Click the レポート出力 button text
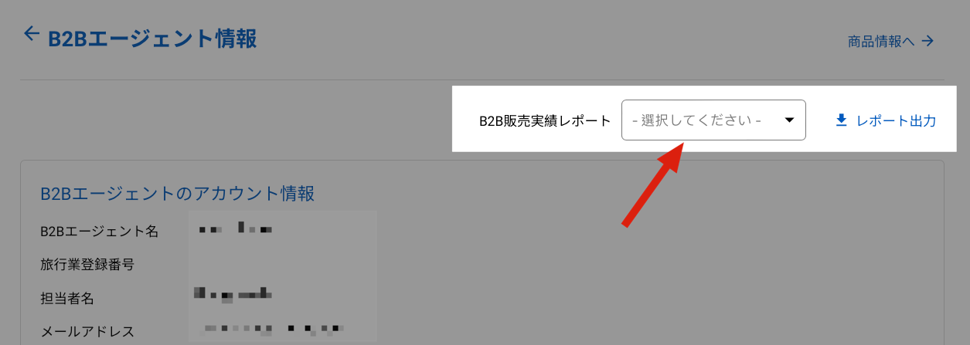 [896, 121]
